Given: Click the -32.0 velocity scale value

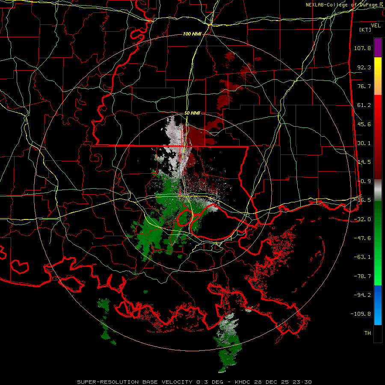Looking at the screenshot, I should click(x=362, y=219).
